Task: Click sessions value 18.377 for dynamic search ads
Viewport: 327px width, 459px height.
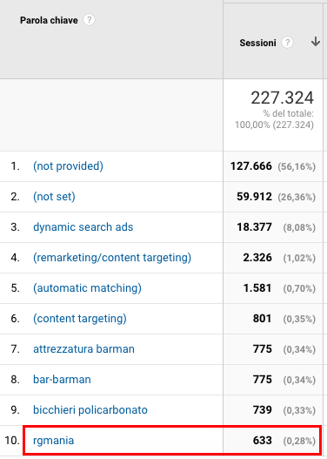Action: tap(254, 226)
